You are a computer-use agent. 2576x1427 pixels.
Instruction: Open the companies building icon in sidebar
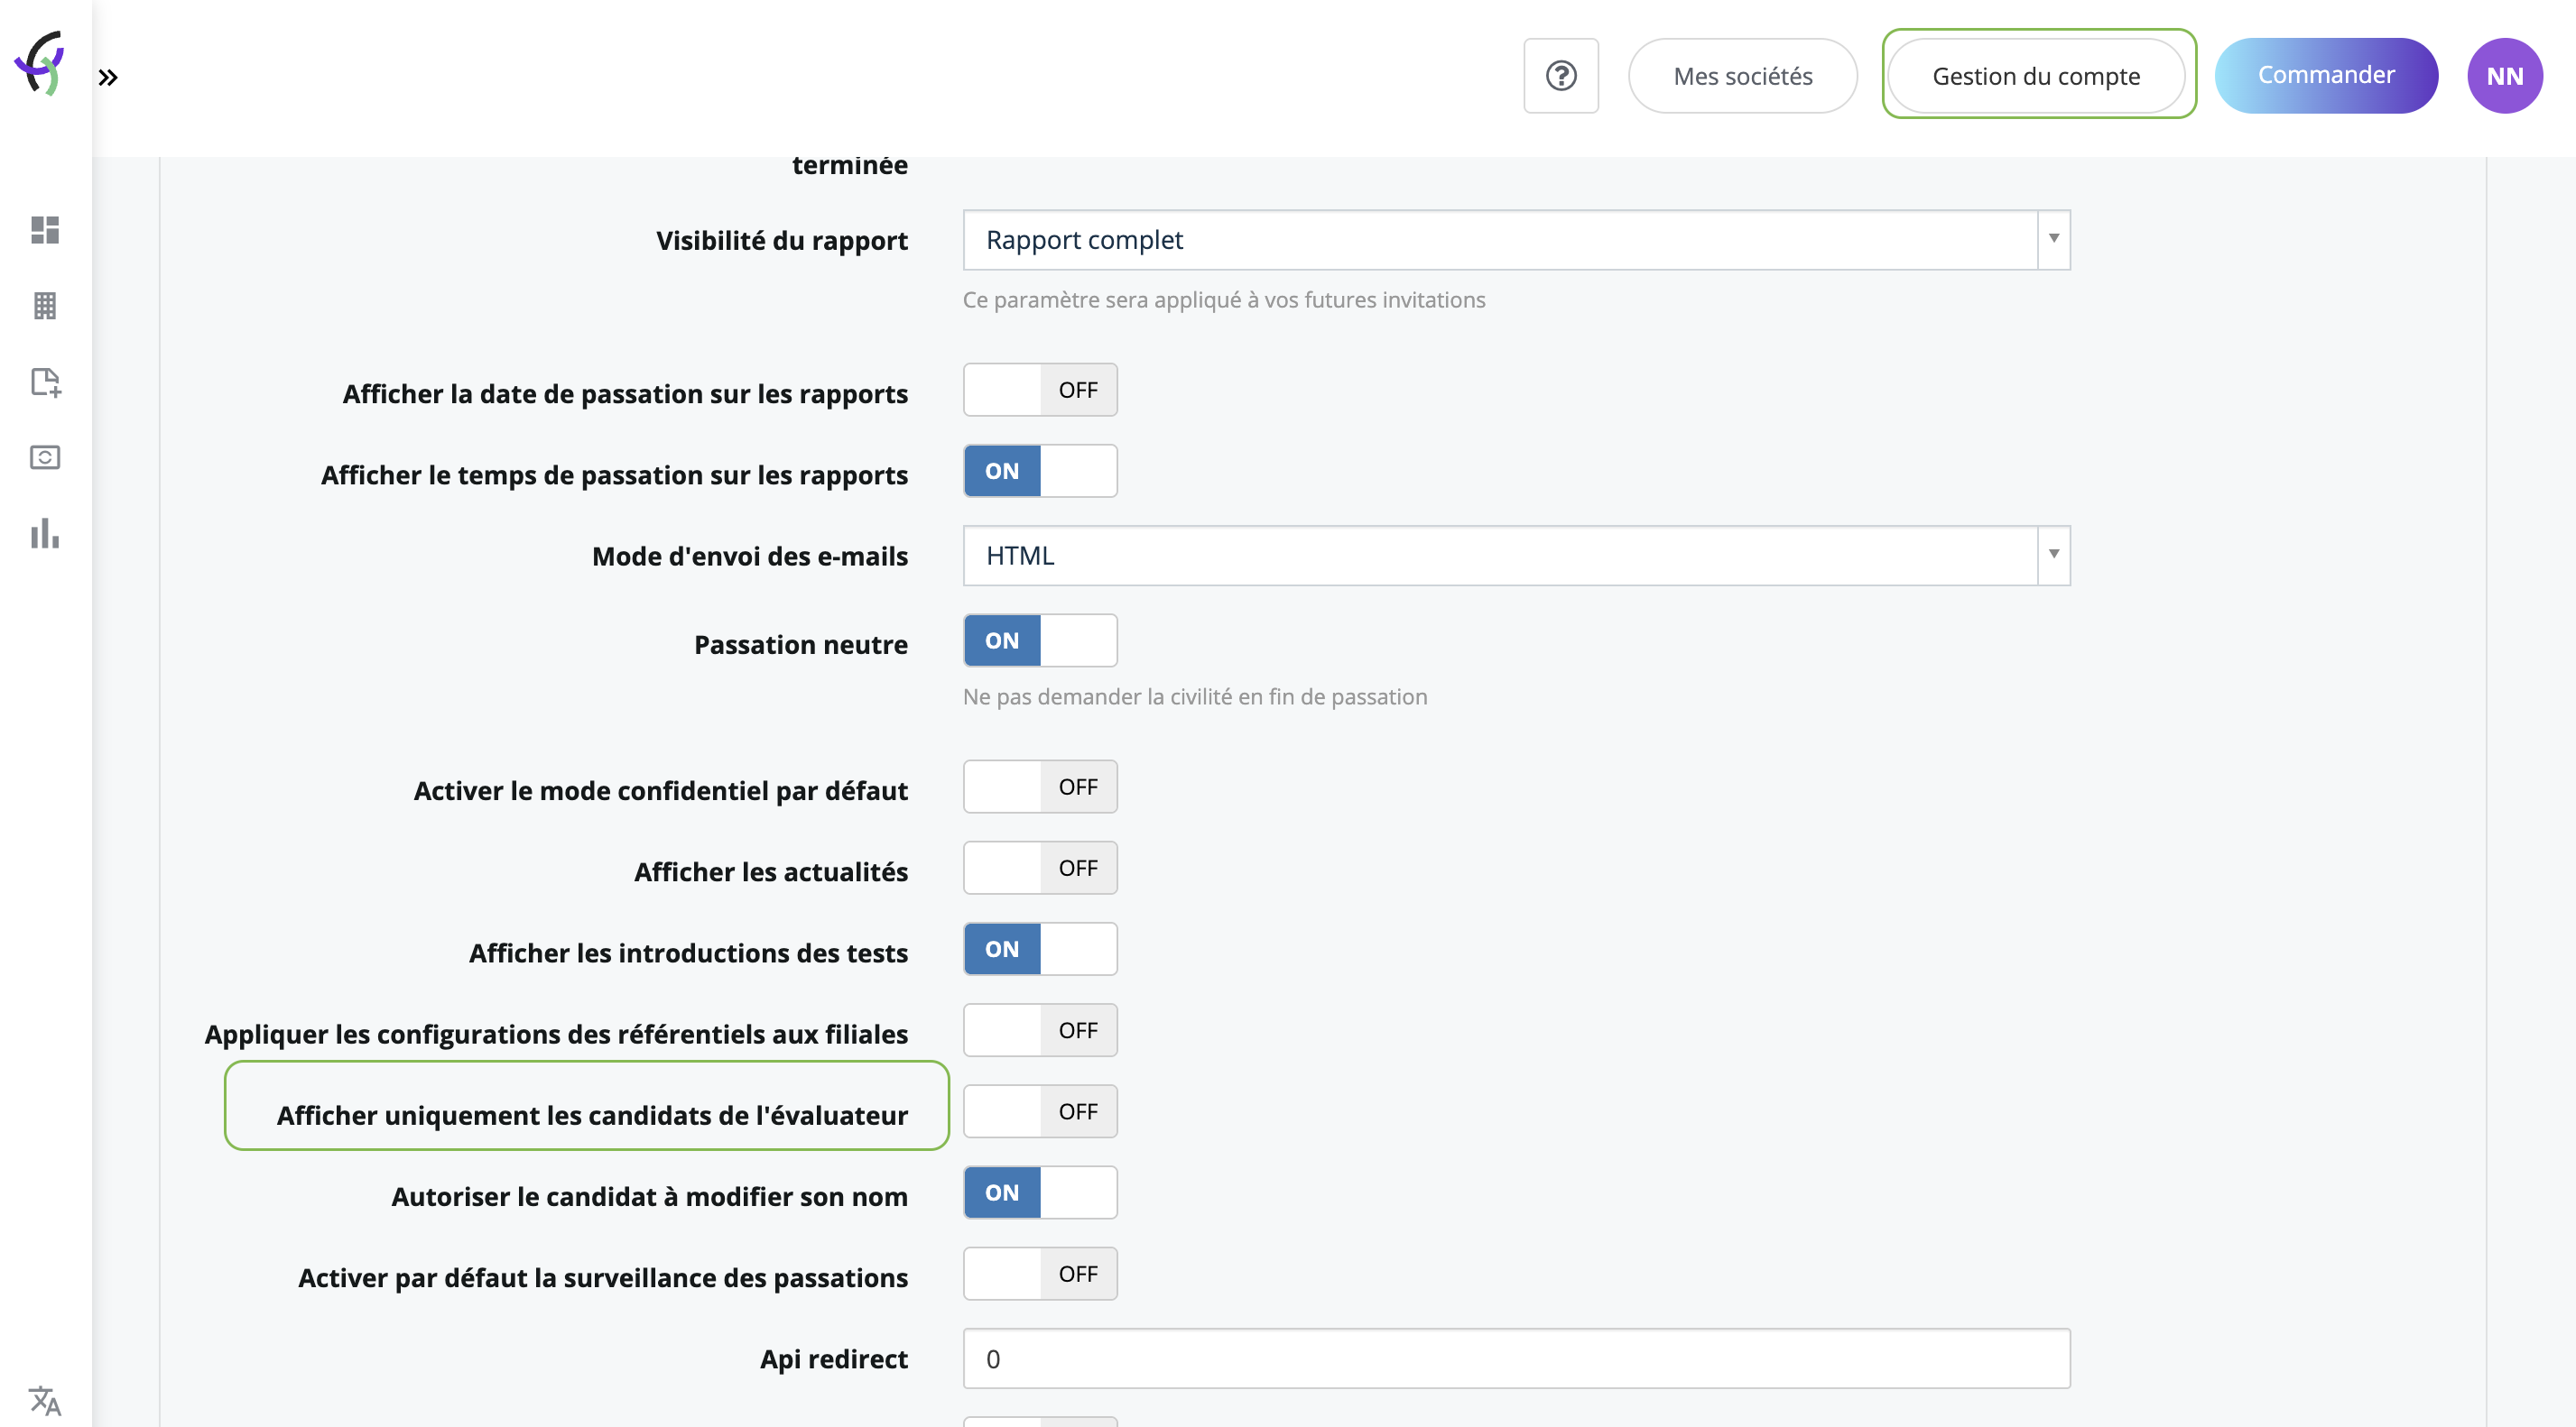[45, 306]
